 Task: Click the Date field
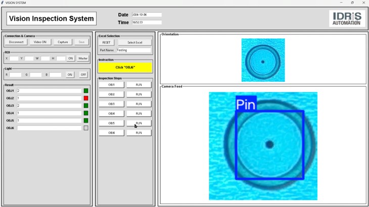click(x=147, y=15)
